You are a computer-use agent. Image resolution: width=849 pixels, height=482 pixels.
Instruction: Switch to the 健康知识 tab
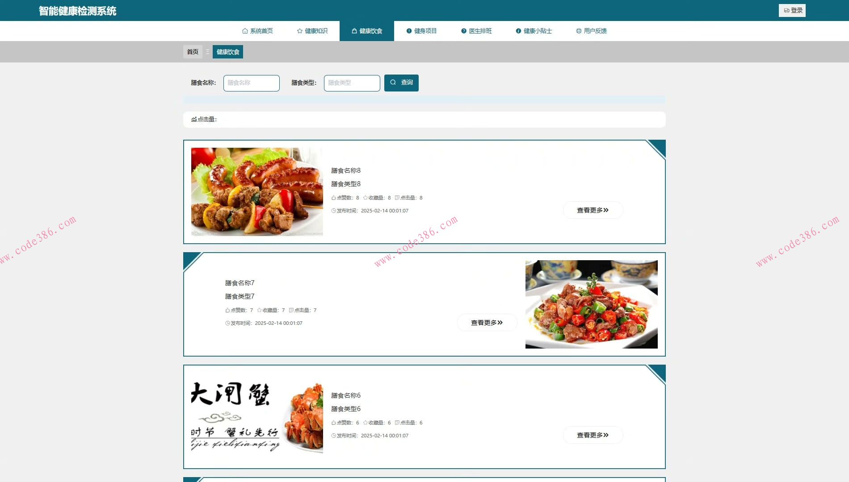(x=311, y=31)
